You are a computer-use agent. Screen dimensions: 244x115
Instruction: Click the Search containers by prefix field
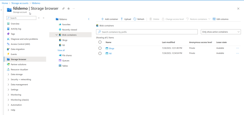(147, 32)
